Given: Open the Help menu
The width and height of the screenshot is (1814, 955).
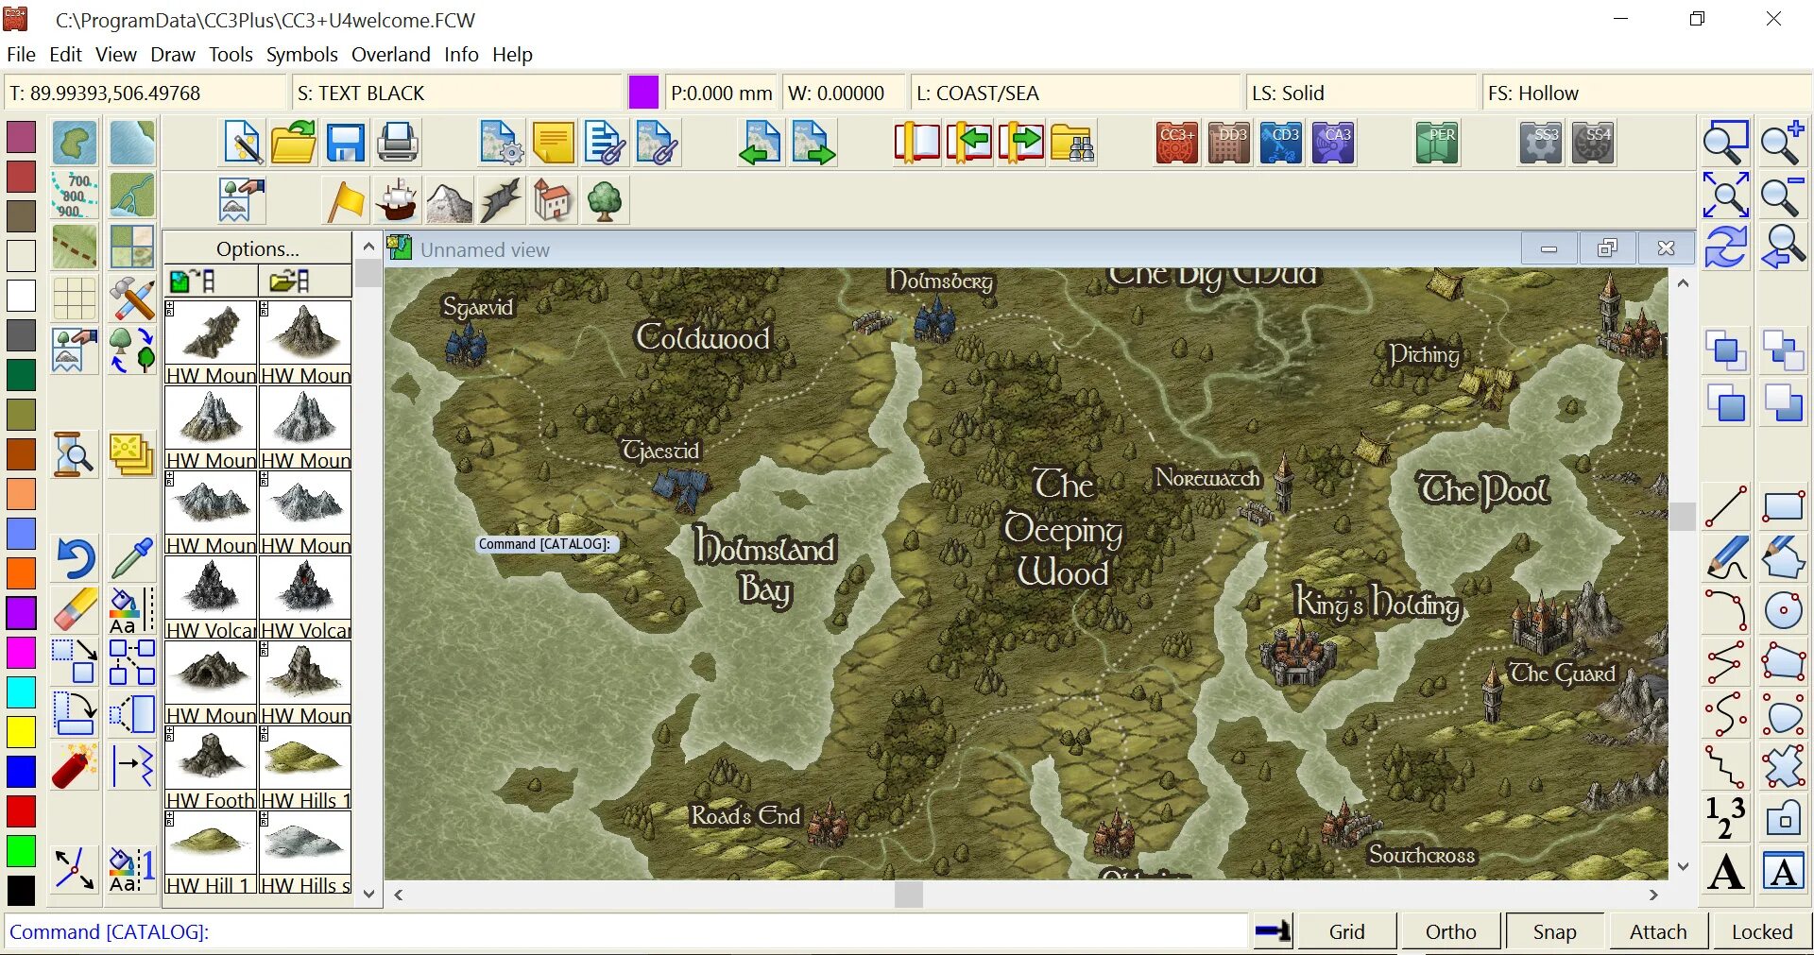Looking at the screenshot, I should 512,55.
